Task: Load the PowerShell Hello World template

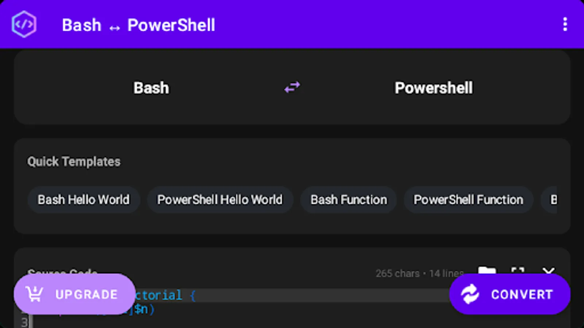Action: point(220,200)
